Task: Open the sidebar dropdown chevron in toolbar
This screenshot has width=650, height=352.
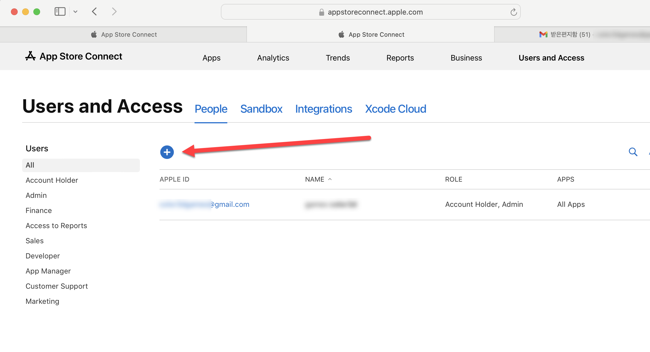Action: click(x=75, y=11)
